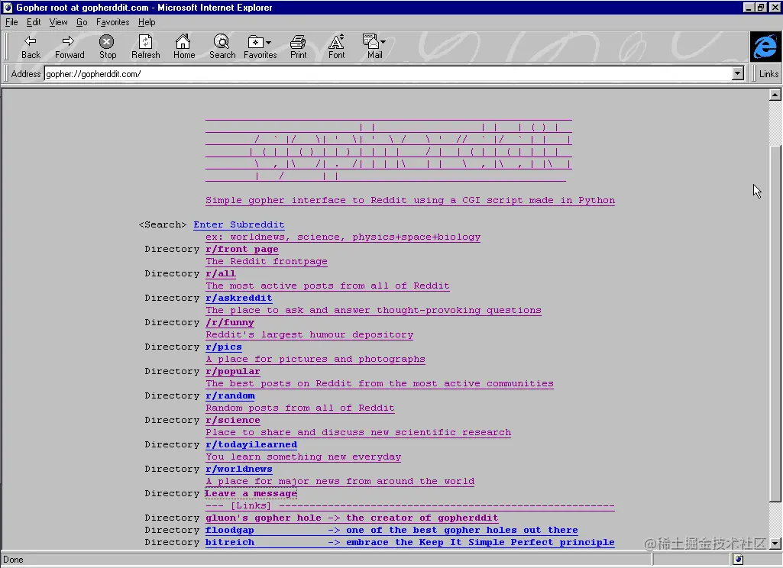
Task: Click the Forward arrow button
Action: coord(70,47)
